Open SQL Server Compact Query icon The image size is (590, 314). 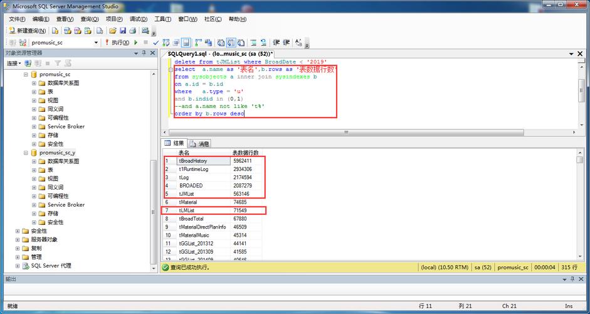(100, 31)
